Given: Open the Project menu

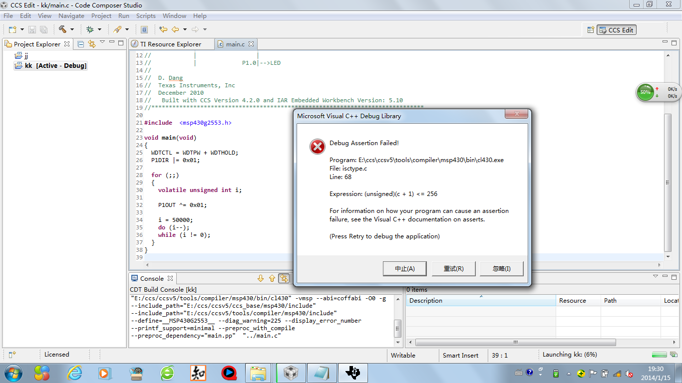Looking at the screenshot, I should coord(101,16).
